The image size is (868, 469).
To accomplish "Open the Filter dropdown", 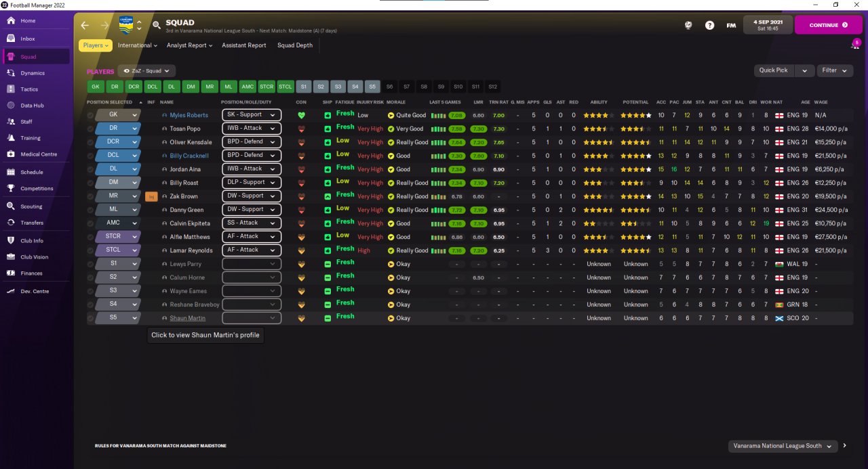I will click(835, 70).
